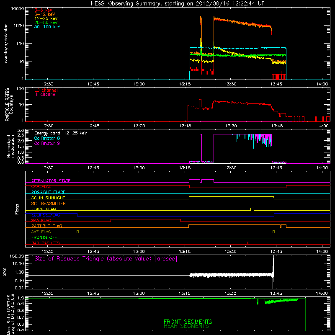Select the yellow 12-25 keV legend label
This screenshot has width=335, height=335.
46,18
